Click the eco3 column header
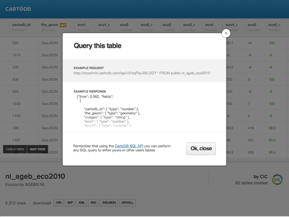The height and width of the screenshot is (217, 289). point(167,25)
